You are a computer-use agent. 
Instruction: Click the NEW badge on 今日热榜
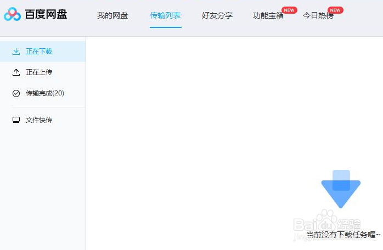coord(335,10)
